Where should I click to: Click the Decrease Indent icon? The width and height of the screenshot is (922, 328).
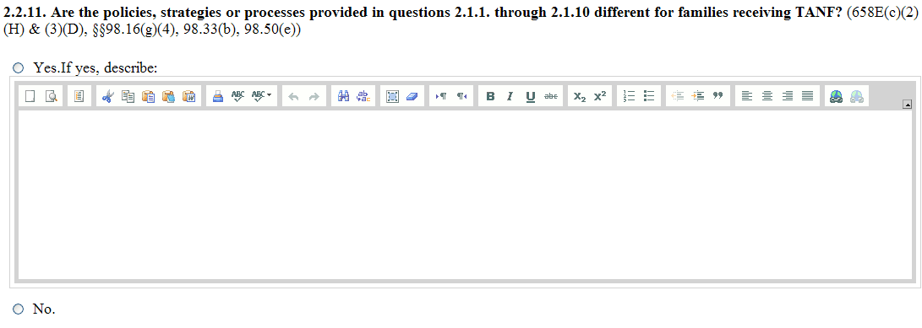click(677, 96)
